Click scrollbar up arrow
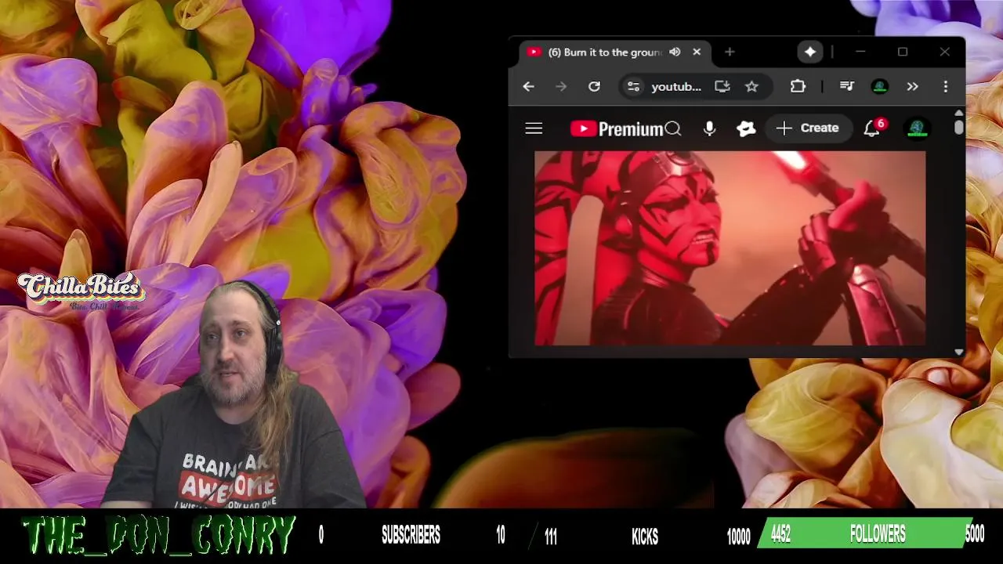This screenshot has width=1003, height=564. pos(959,113)
